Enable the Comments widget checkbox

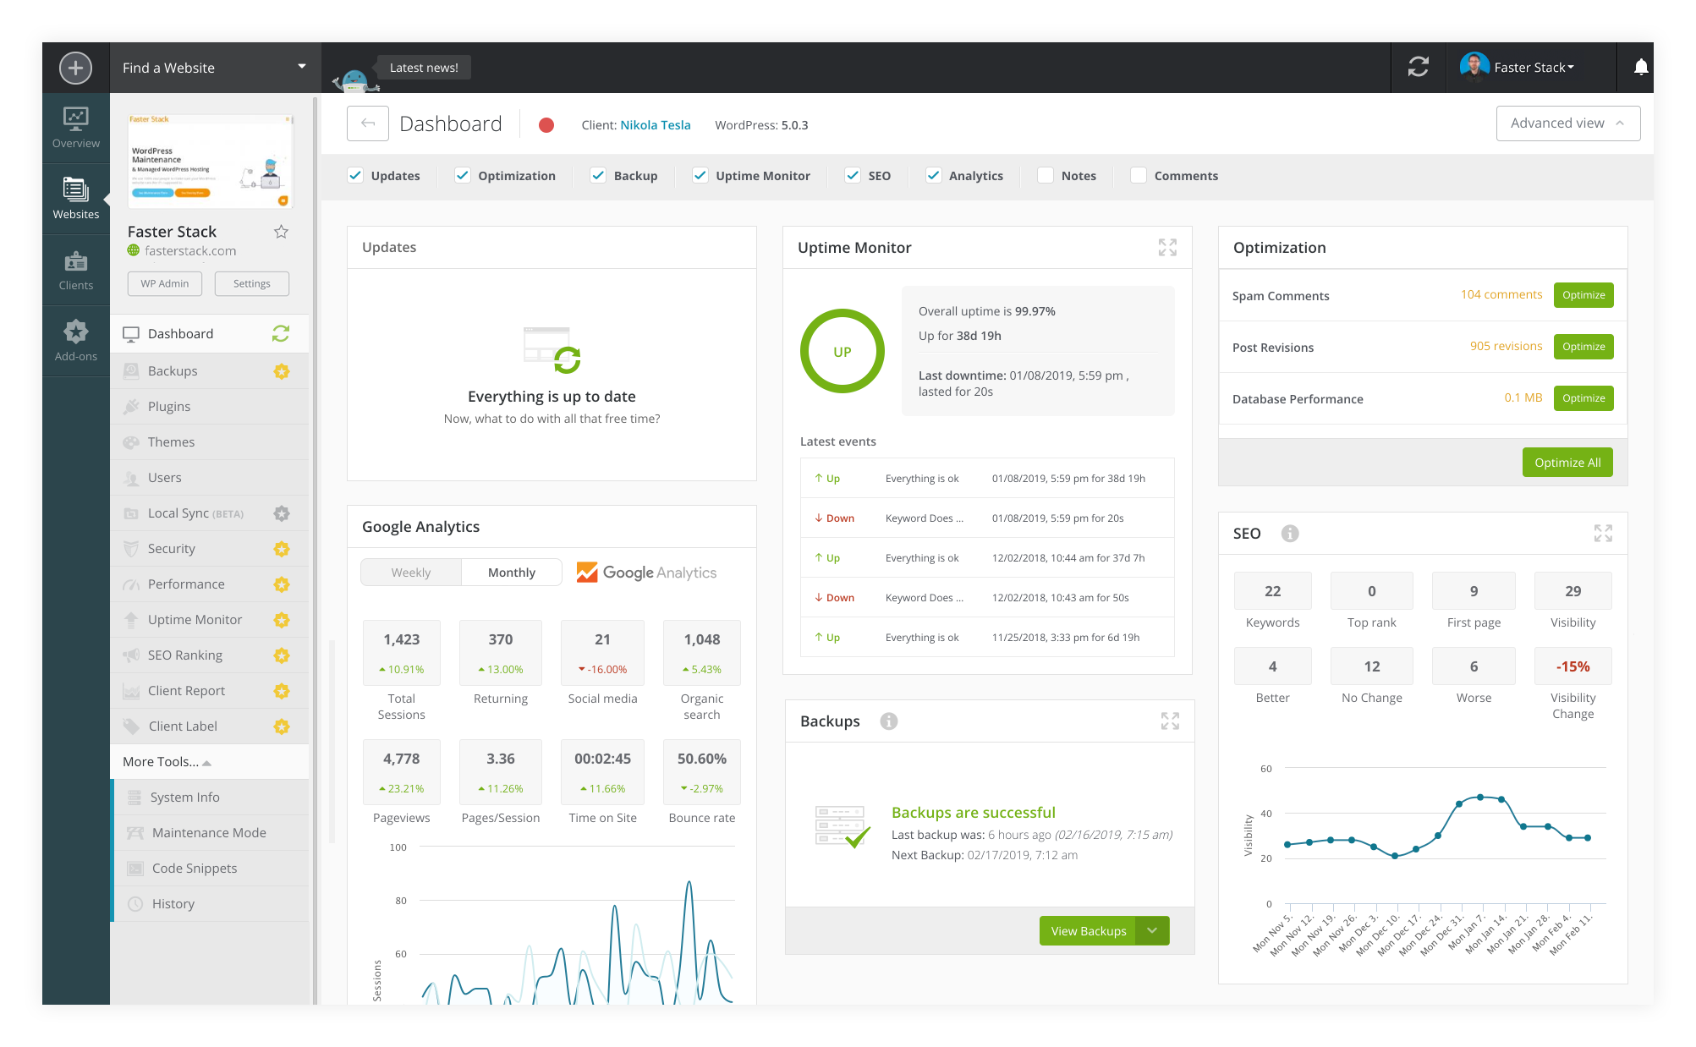coord(1139,175)
